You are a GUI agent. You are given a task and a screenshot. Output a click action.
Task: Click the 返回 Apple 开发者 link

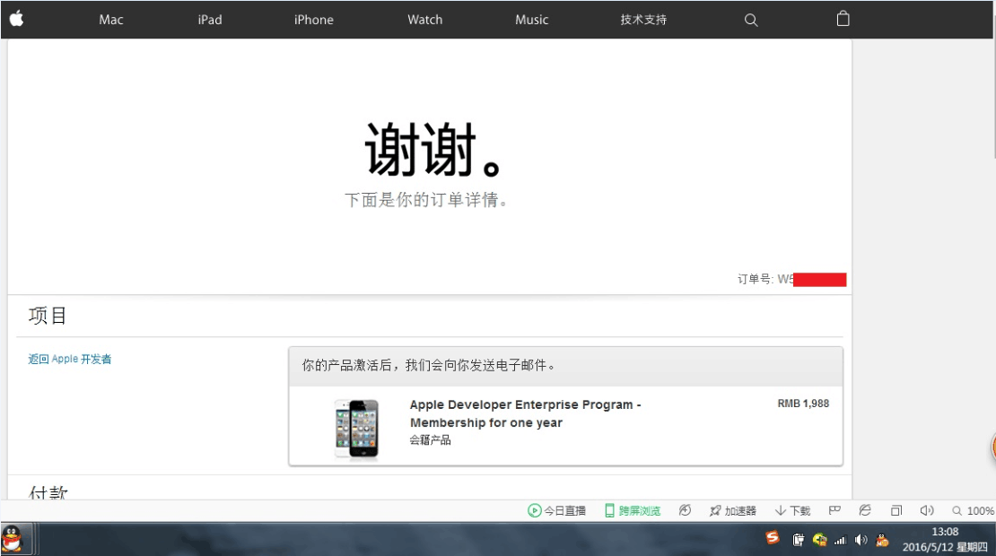tap(70, 359)
